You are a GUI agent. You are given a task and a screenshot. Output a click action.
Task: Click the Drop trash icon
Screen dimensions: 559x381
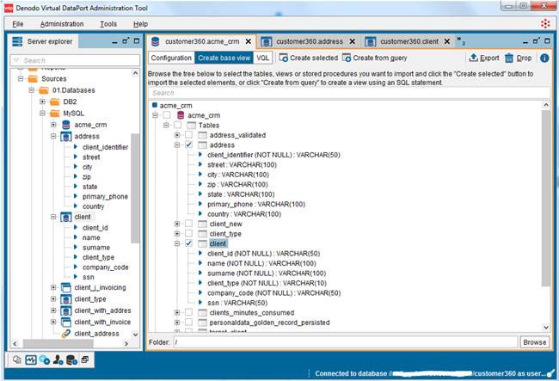tap(509, 58)
